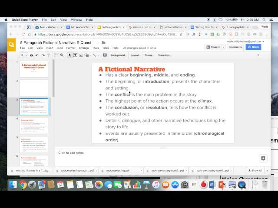Select the text box tool

point(75,55)
